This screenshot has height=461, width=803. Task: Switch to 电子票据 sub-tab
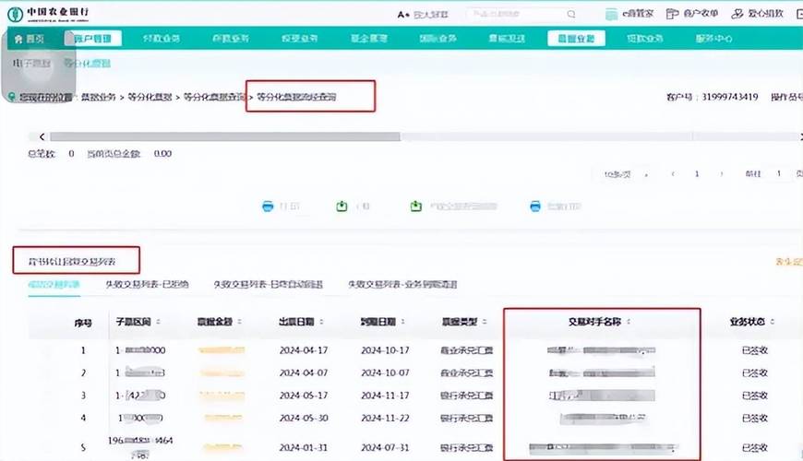coord(31,64)
